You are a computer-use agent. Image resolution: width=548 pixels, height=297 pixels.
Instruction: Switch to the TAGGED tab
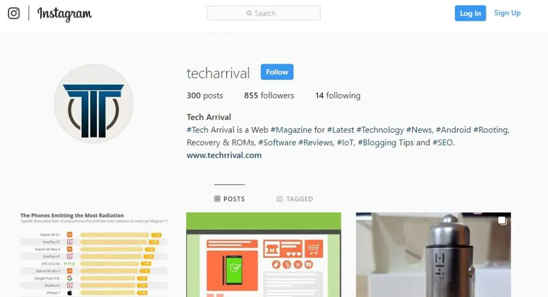pyautogui.click(x=295, y=199)
